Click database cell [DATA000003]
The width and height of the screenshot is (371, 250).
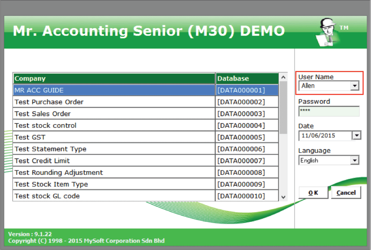(x=247, y=114)
